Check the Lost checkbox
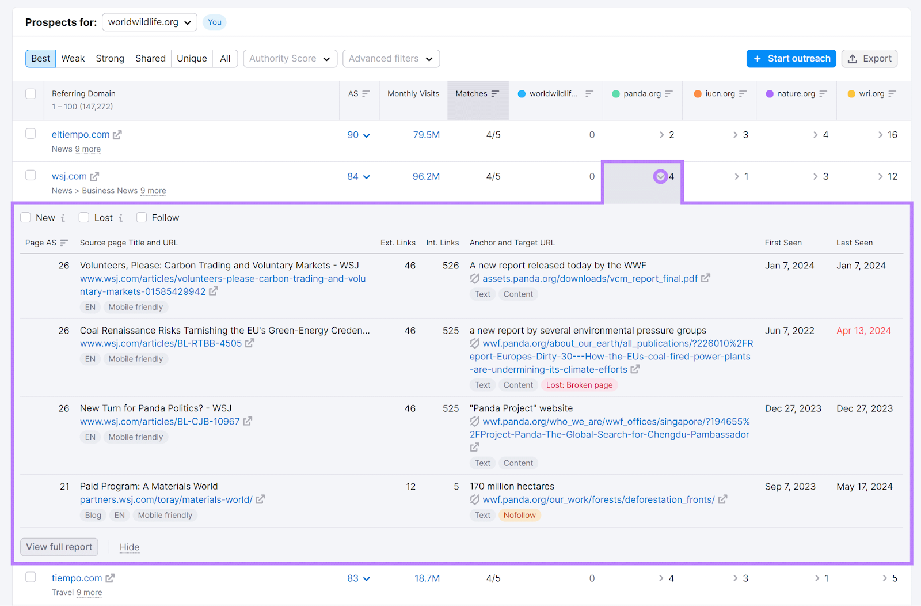Screen dimensions: 921x606 [83, 217]
